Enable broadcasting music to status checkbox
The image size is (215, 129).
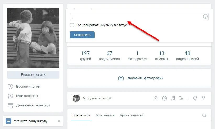pos(72,25)
